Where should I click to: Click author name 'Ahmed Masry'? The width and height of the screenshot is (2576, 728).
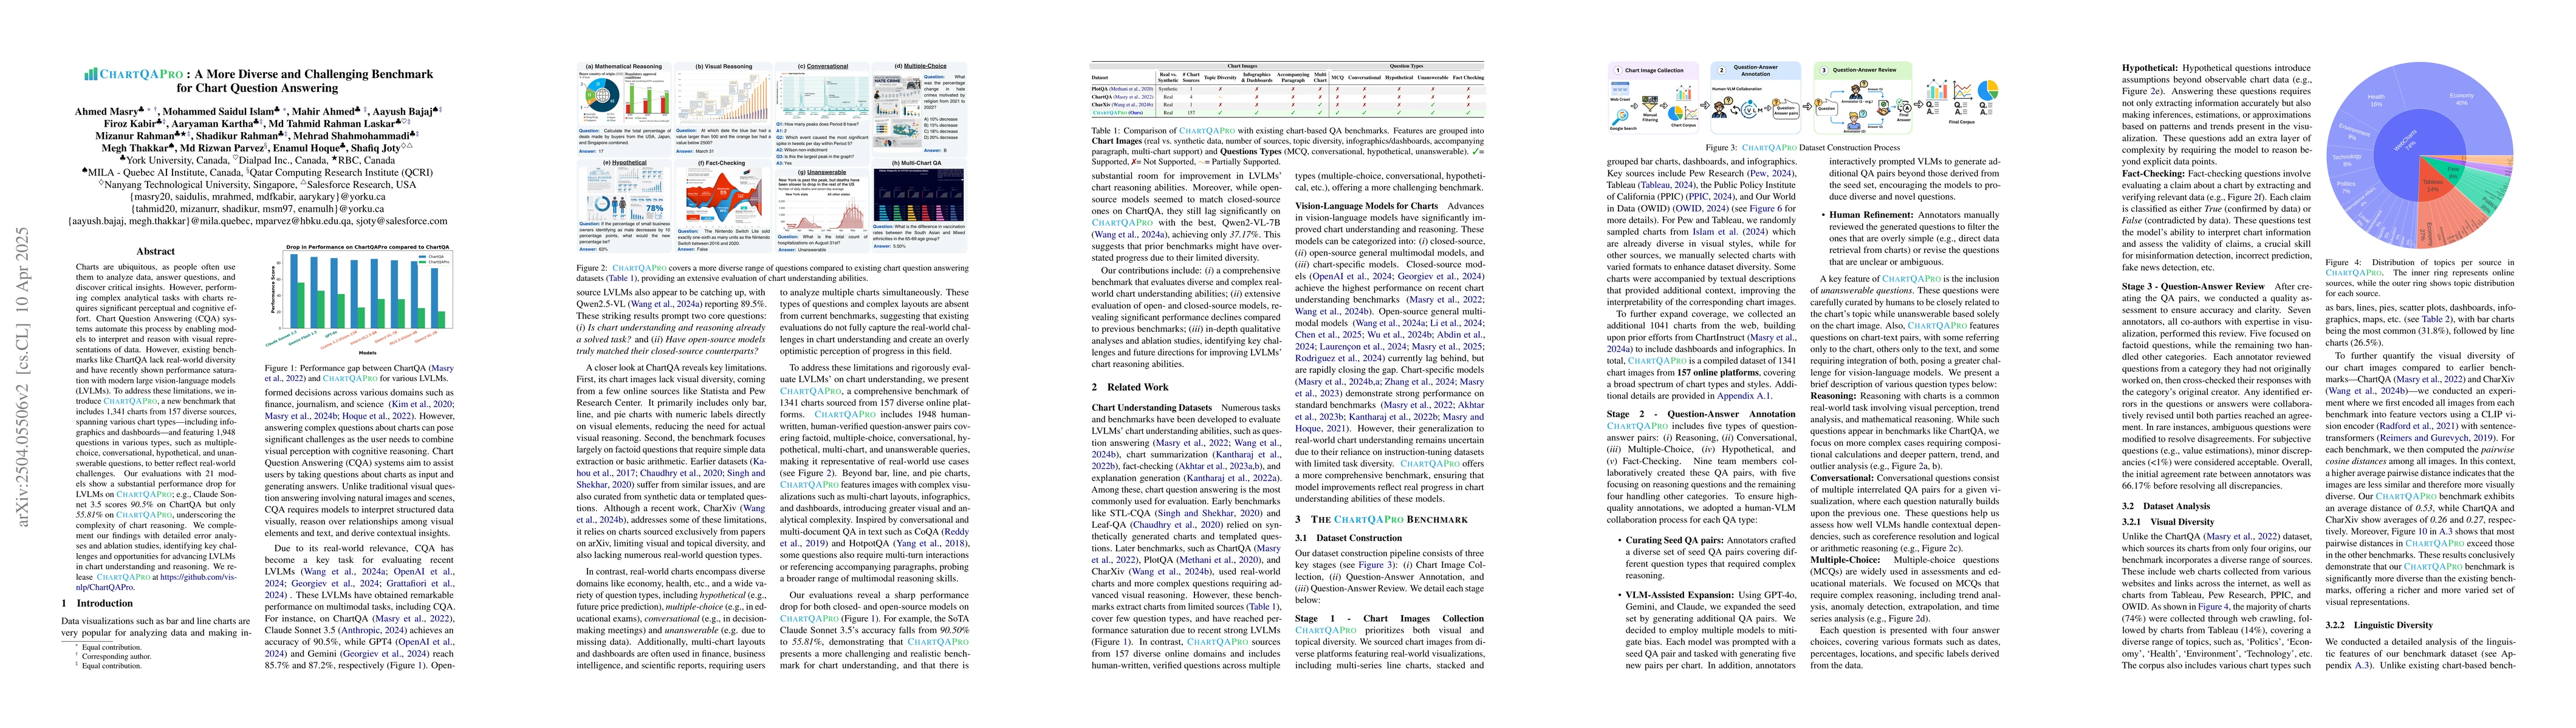pyautogui.click(x=107, y=112)
